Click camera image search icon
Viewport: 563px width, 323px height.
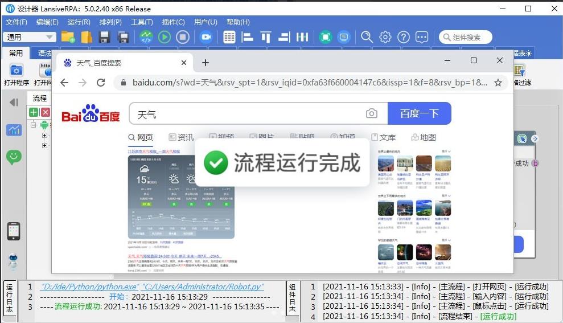(372, 113)
